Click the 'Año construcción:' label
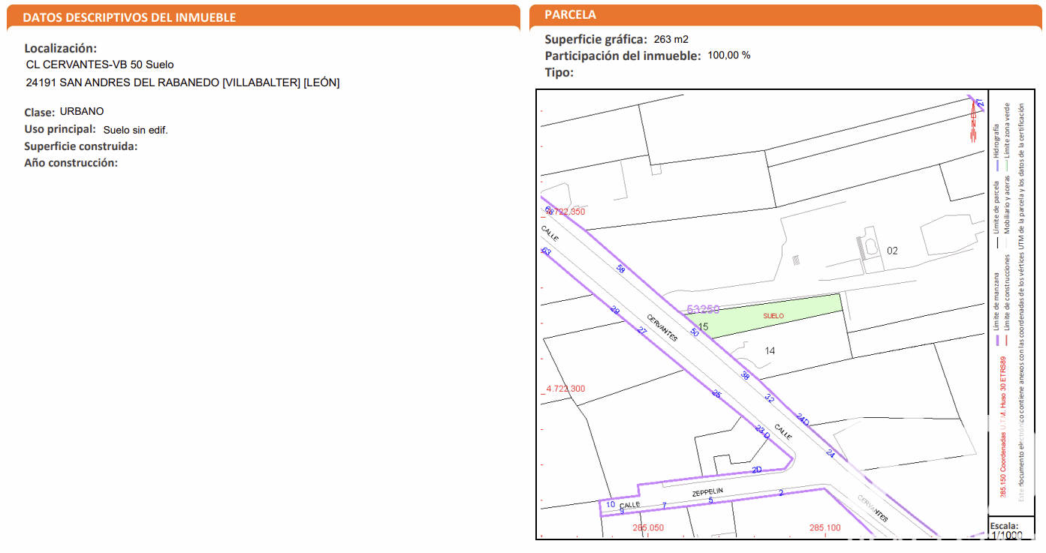The height and width of the screenshot is (553, 1046). 71,163
